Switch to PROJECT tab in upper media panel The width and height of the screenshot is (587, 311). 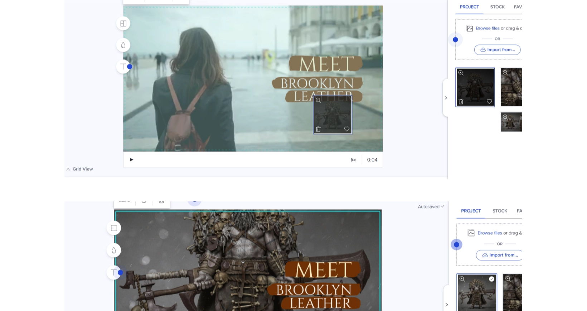(469, 7)
